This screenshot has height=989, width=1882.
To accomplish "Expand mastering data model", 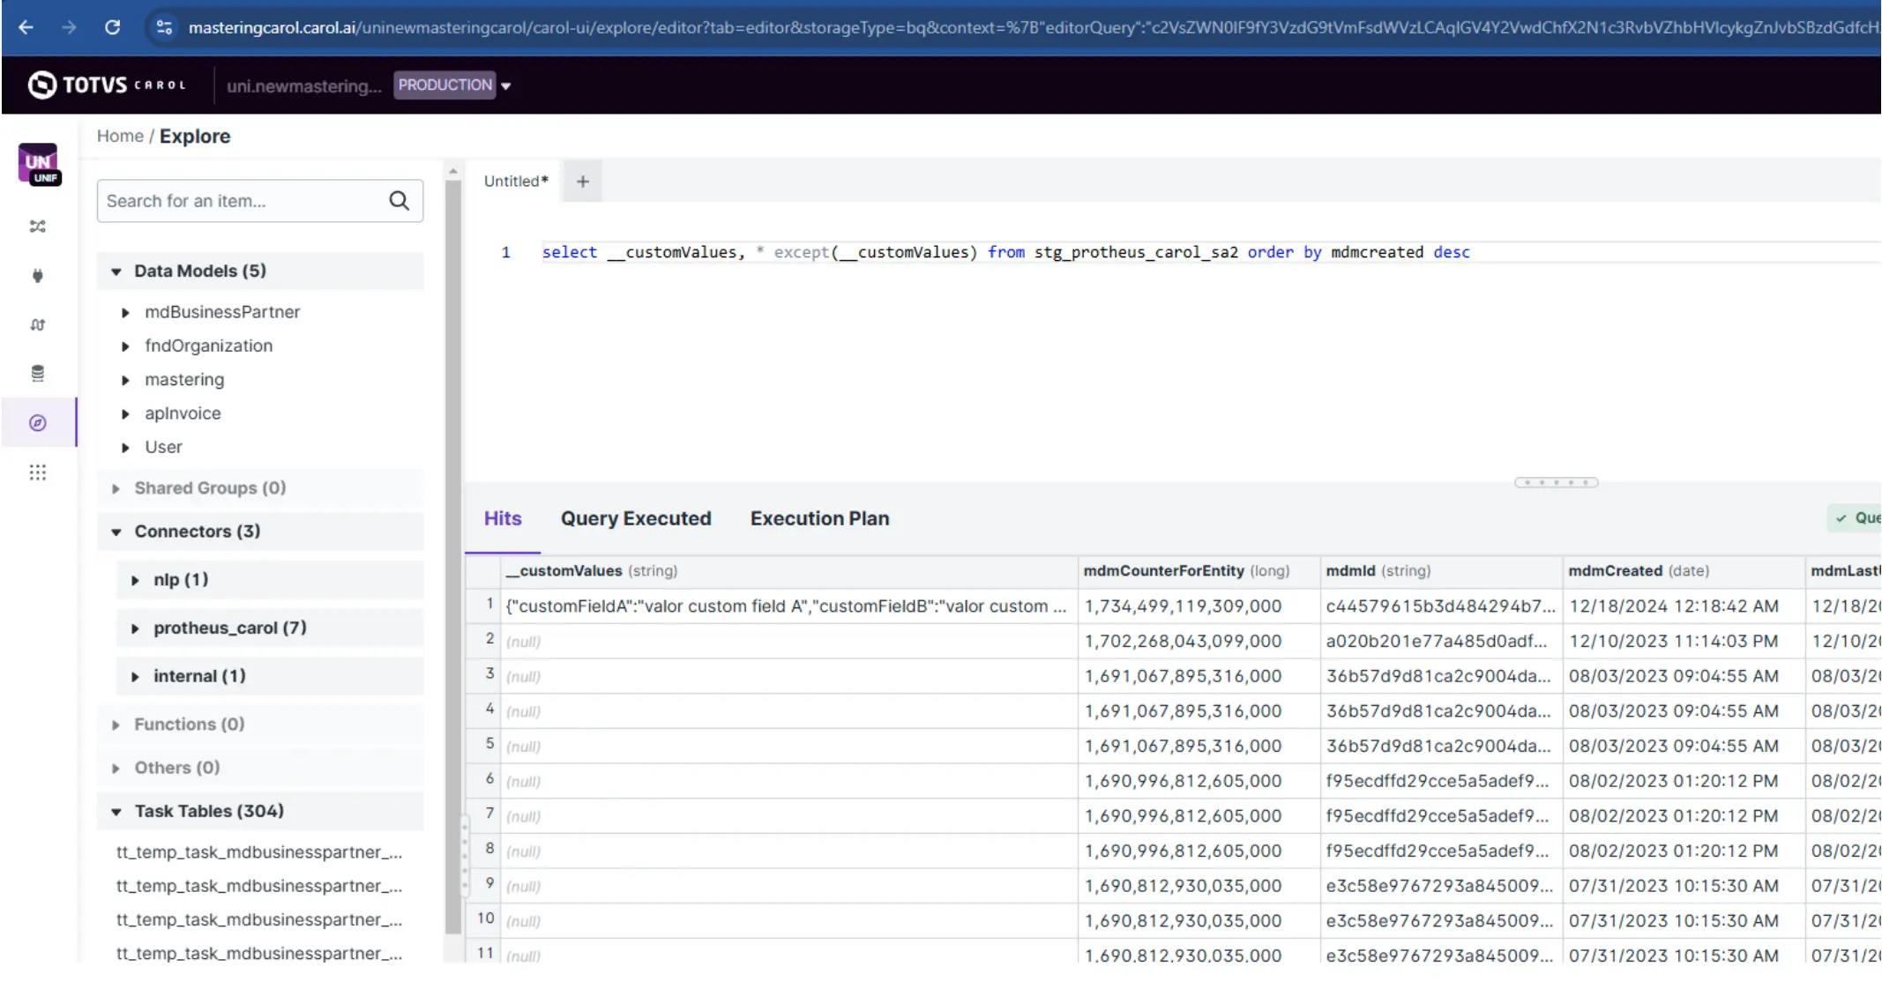I will pos(125,380).
